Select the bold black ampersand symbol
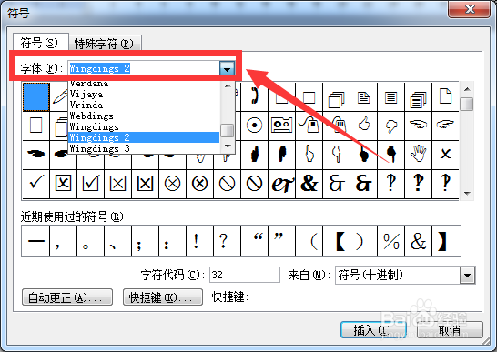The image size is (497, 352). (309, 184)
